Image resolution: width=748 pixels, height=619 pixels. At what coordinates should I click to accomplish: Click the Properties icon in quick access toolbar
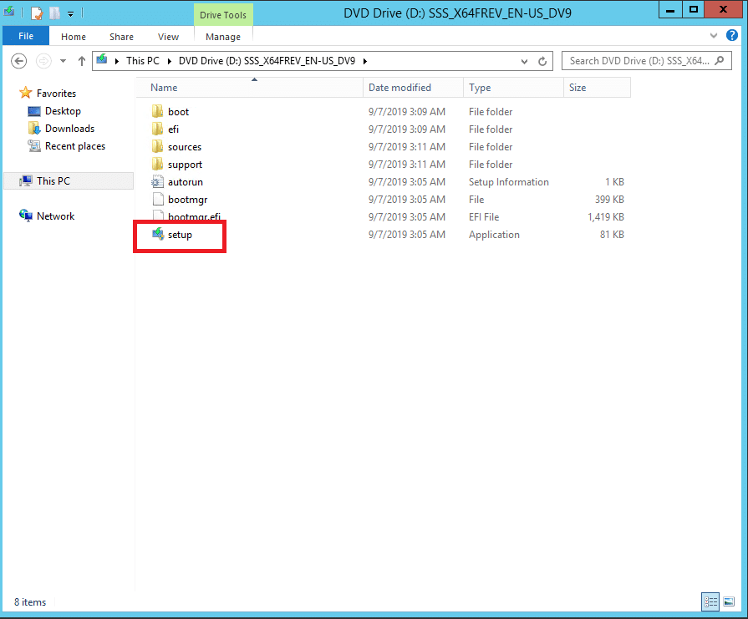pos(37,13)
